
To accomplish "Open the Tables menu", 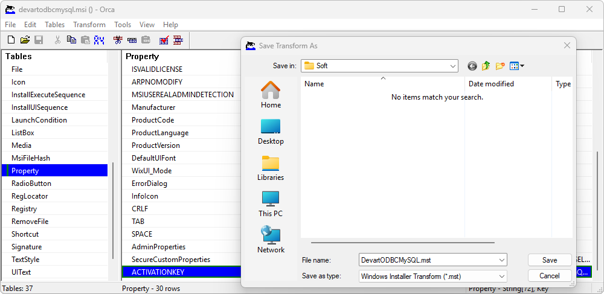I will 55,25.
